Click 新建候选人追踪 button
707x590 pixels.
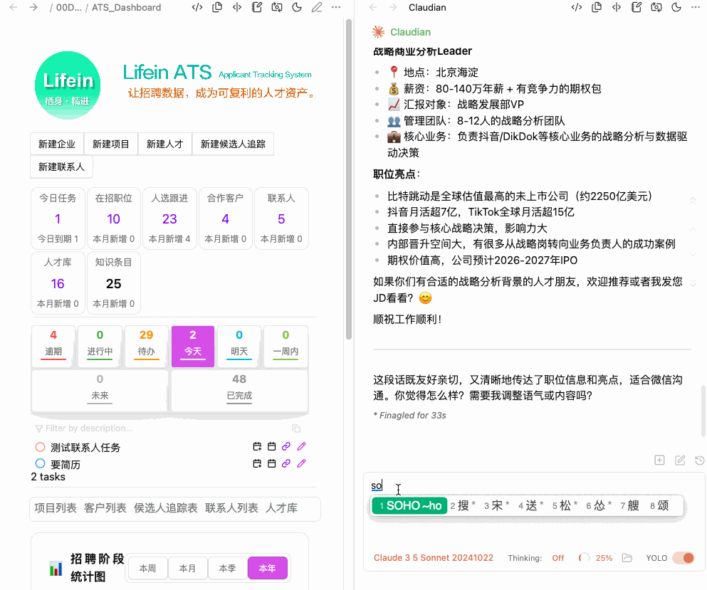tap(233, 144)
